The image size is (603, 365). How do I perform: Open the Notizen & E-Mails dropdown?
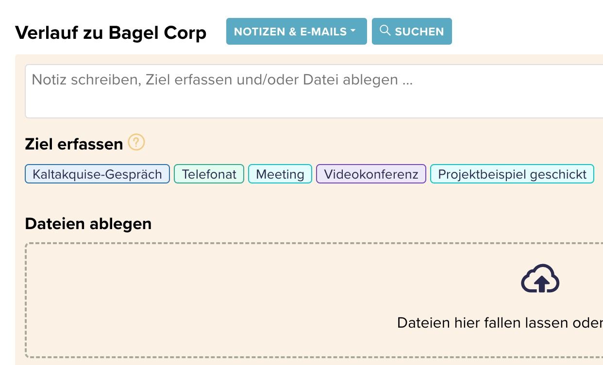pos(297,32)
